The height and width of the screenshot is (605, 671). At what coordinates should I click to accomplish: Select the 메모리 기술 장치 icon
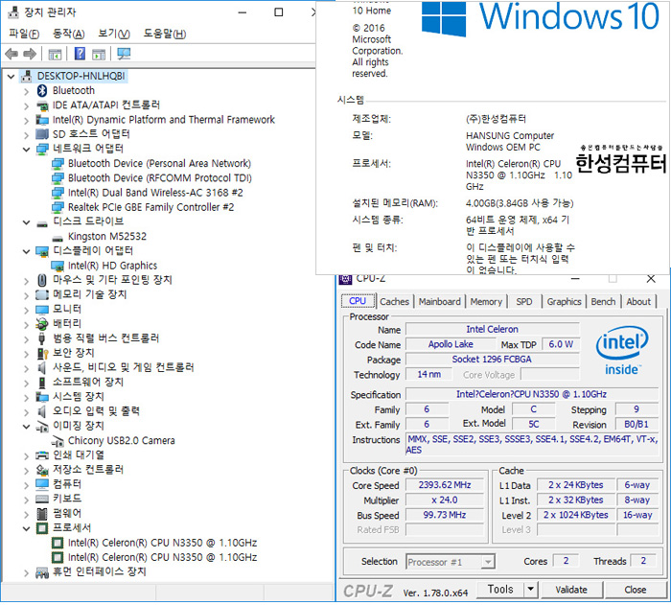pos(42,295)
